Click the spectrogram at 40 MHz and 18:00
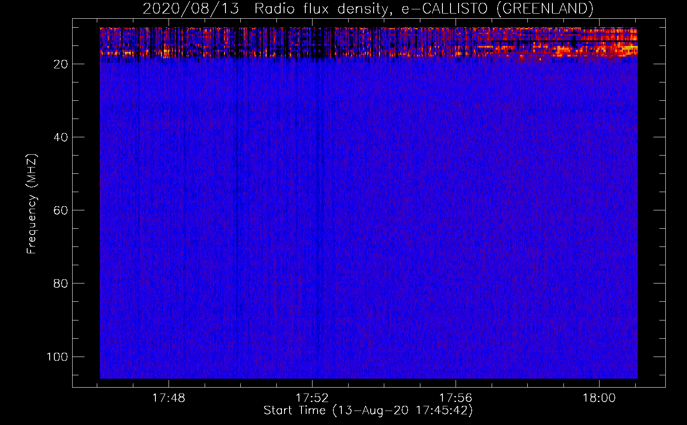Screen dimensions: 687x425 [599, 137]
